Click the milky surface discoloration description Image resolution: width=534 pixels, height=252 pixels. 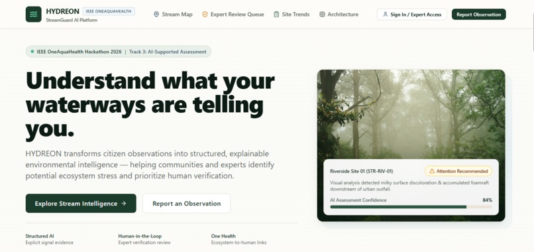pyautogui.click(x=409, y=186)
